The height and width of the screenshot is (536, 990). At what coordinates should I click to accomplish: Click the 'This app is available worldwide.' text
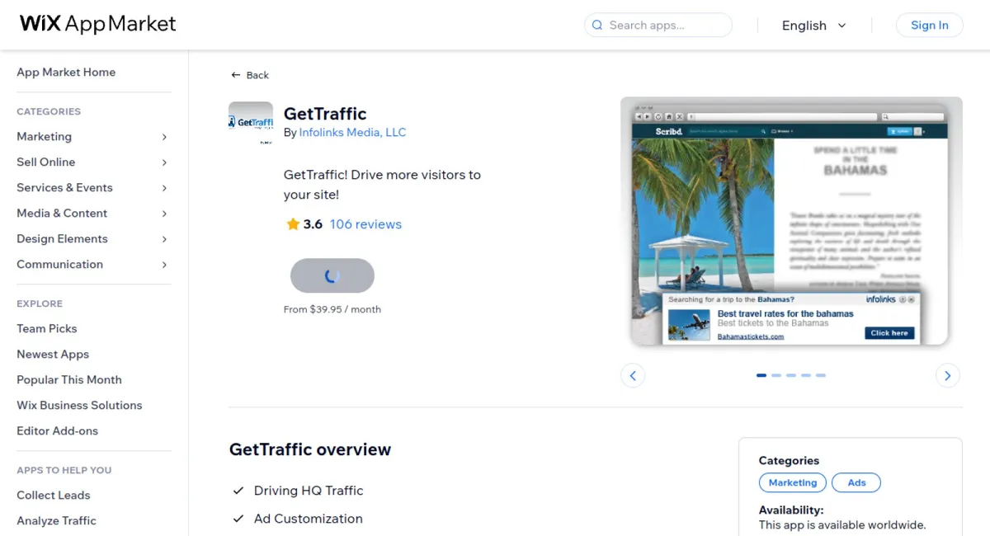coord(842,525)
